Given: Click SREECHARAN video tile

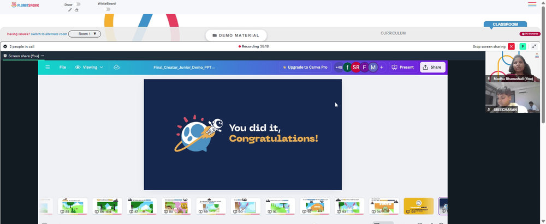Looking at the screenshot, I should pyautogui.click(x=513, y=98).
